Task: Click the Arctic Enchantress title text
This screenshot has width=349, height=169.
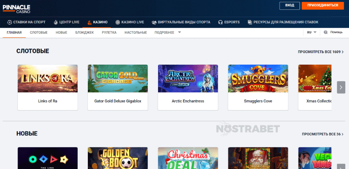Action: coord(188,101)
